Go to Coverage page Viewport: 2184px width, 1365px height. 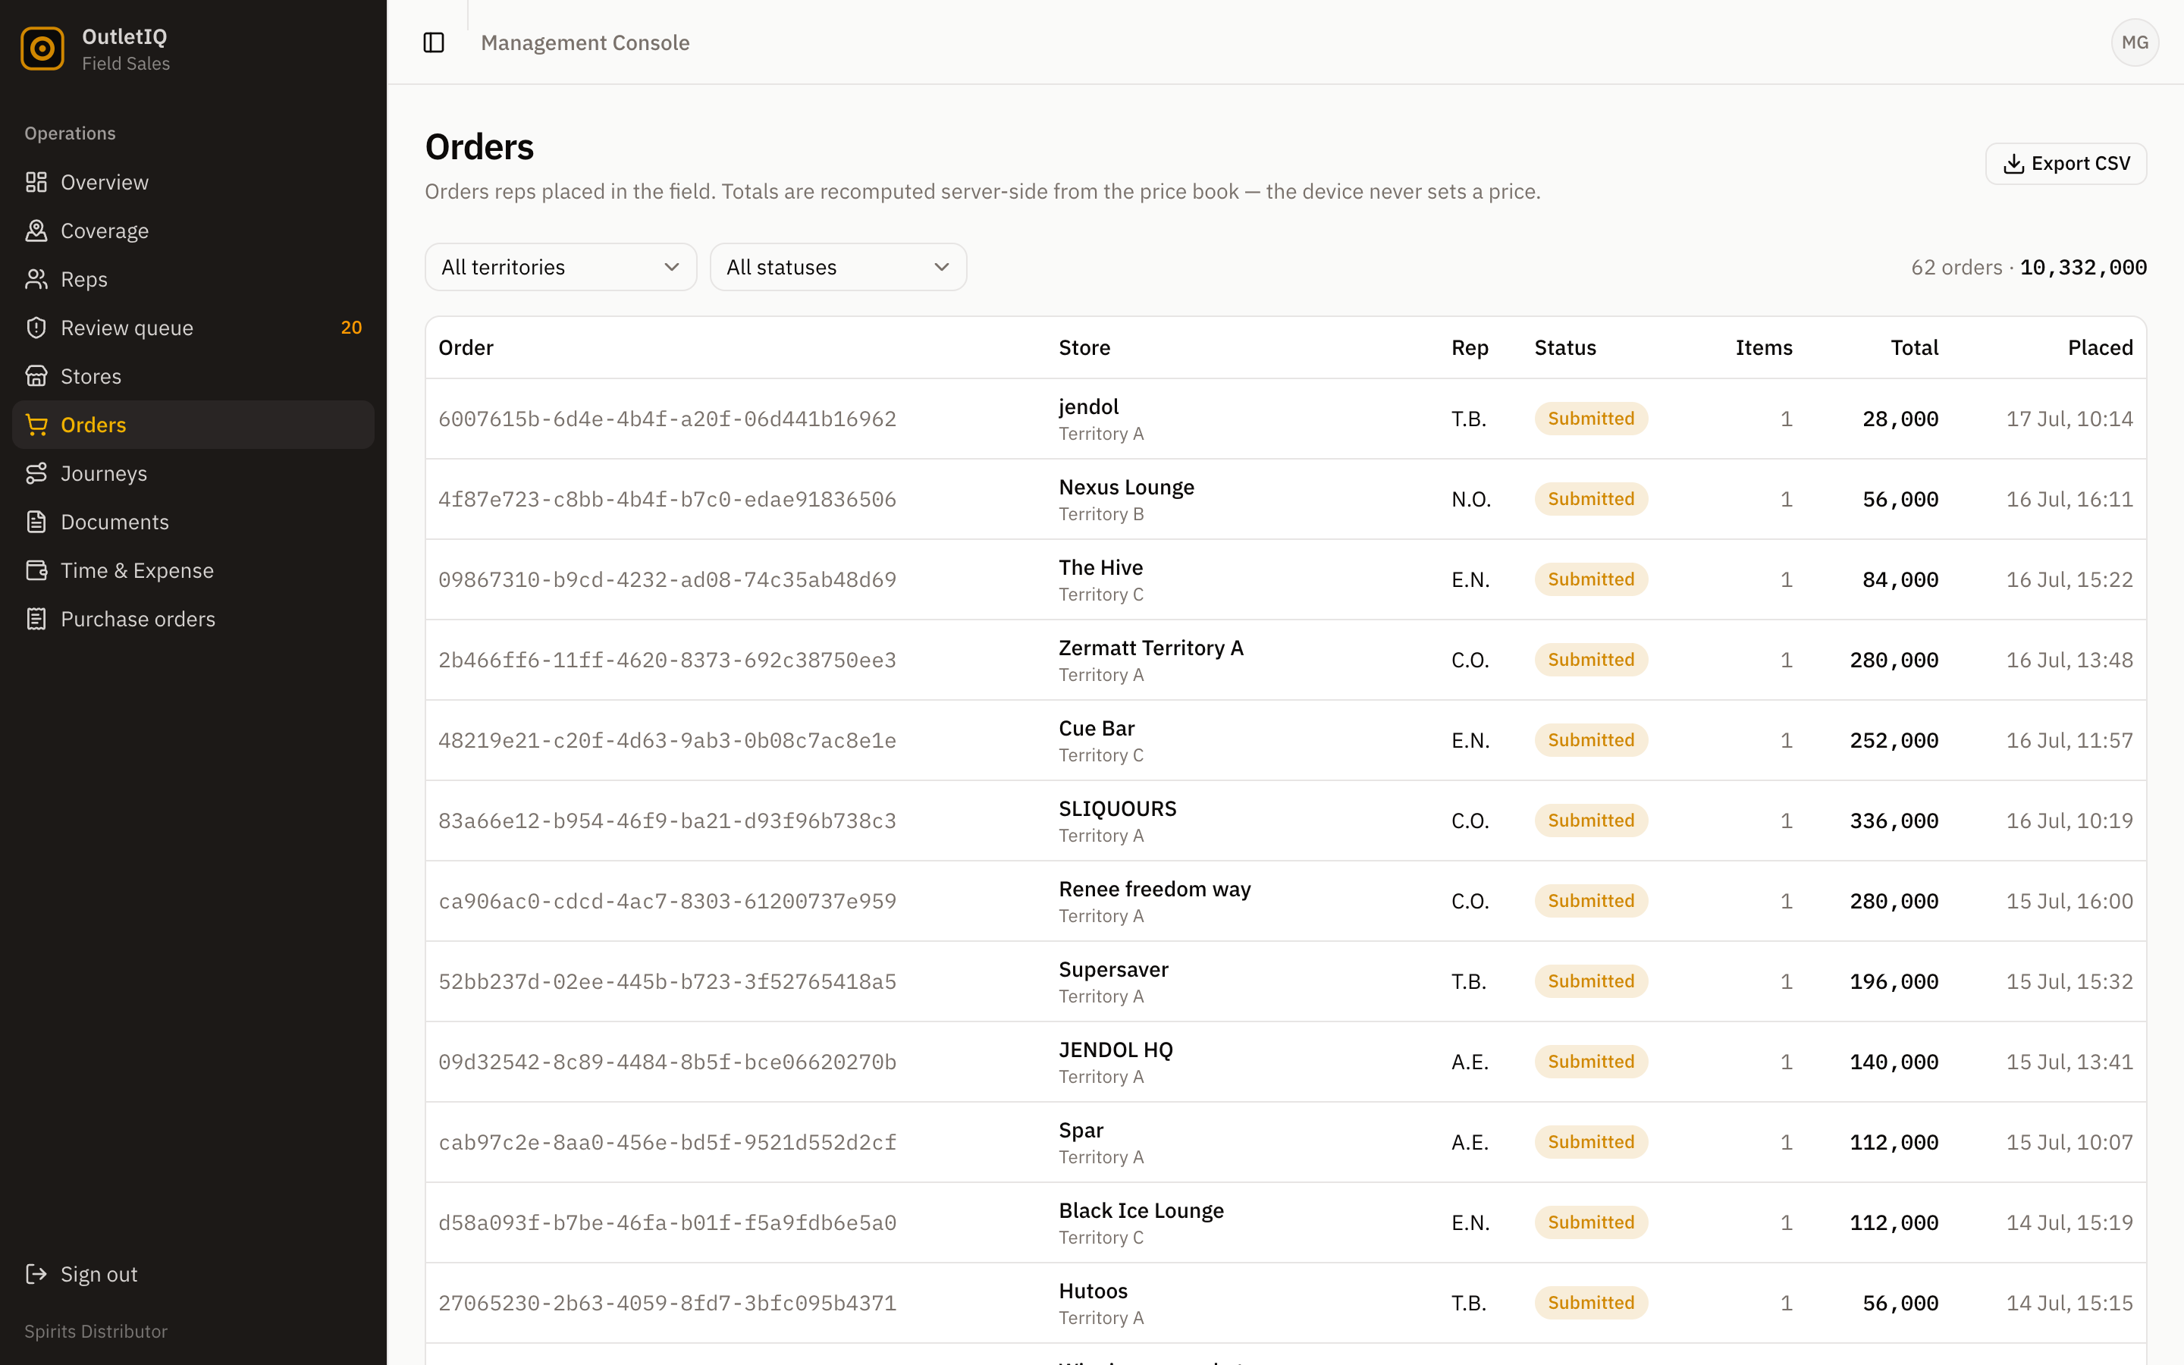pyautogui.click(x=193, y=231)
